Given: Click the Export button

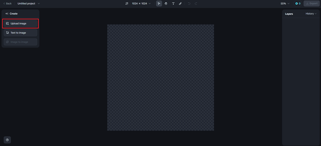Looking at the screenshot, I should point(312,3).
